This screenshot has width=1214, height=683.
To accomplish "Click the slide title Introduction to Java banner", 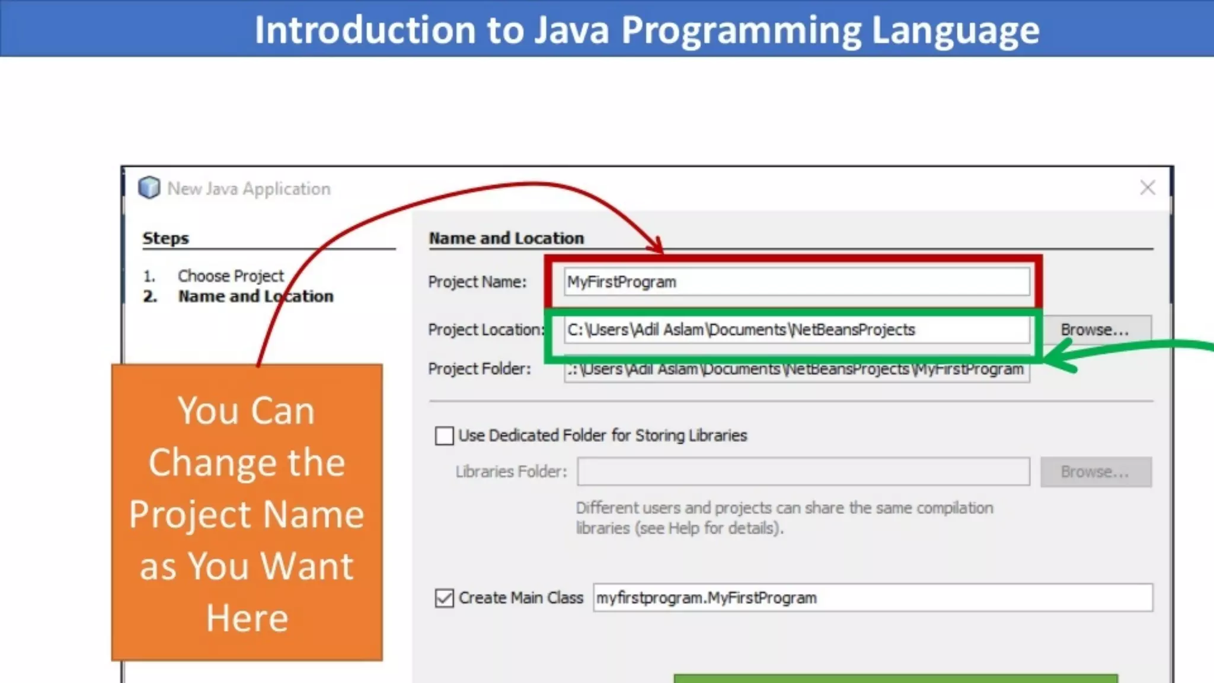I will tap(646, 30).
